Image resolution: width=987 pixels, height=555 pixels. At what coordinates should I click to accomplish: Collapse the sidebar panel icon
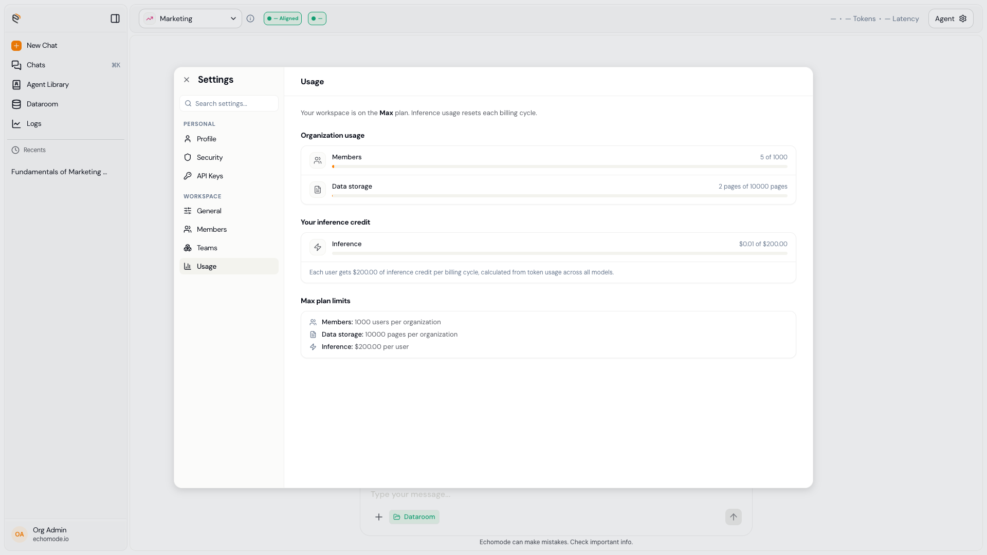pos(115,18)
